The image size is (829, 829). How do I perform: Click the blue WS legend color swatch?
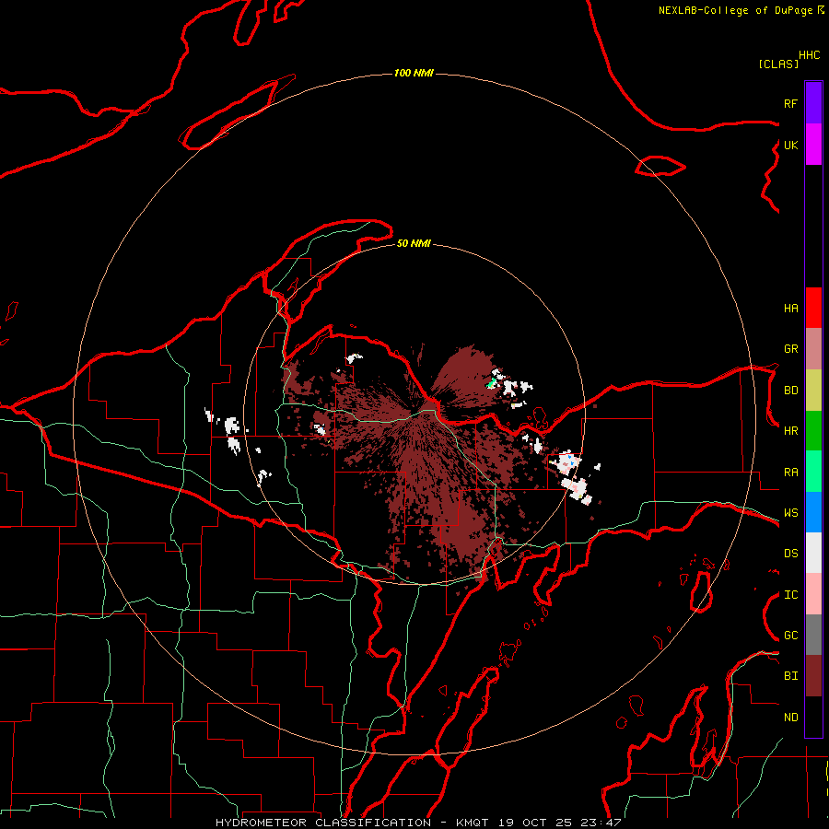[x=813, y=512]
